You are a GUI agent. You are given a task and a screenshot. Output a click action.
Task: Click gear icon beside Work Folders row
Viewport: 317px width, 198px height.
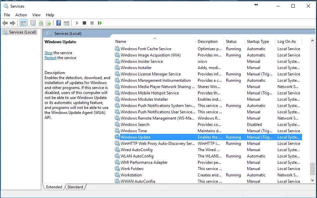117,169
